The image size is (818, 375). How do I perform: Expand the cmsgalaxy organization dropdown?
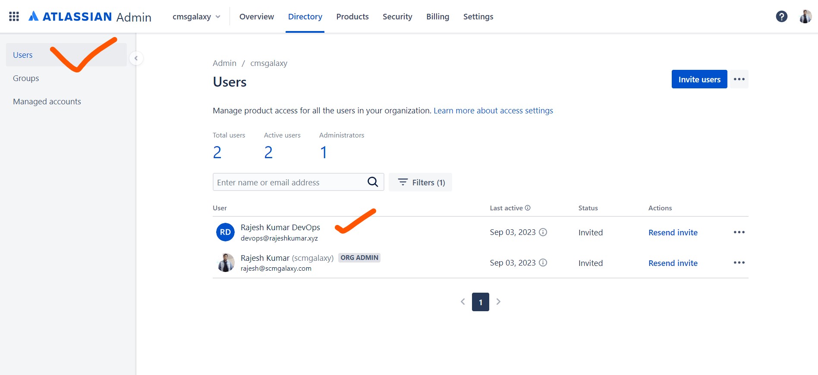point(196,17)
